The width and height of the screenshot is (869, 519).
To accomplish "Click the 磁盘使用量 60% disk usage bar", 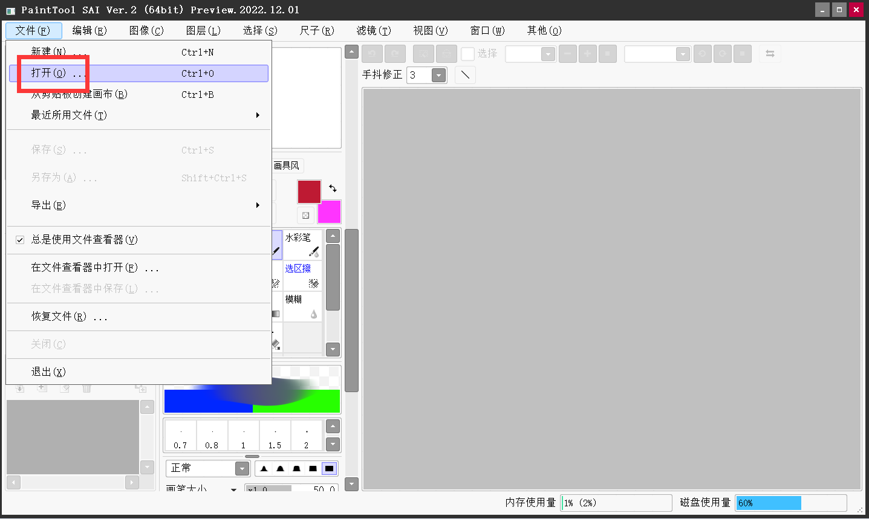I will click(791, 503).
